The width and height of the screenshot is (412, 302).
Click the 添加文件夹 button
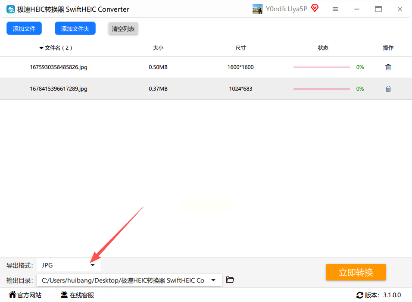tap(75, 28)
